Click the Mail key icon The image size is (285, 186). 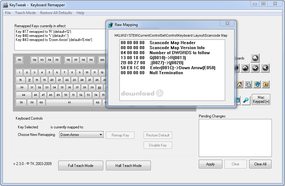point(248,84)
